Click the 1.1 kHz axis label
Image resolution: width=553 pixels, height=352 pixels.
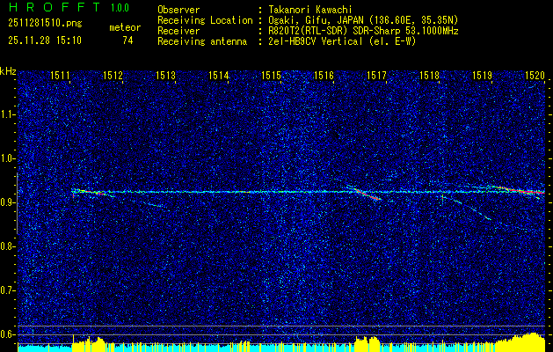pos(7,114)
